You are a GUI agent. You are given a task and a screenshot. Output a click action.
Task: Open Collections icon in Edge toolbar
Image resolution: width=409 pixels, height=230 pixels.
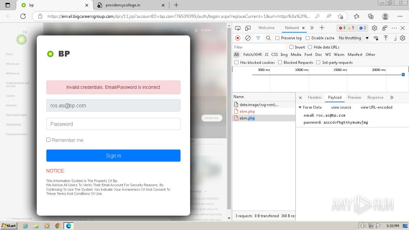371,16
